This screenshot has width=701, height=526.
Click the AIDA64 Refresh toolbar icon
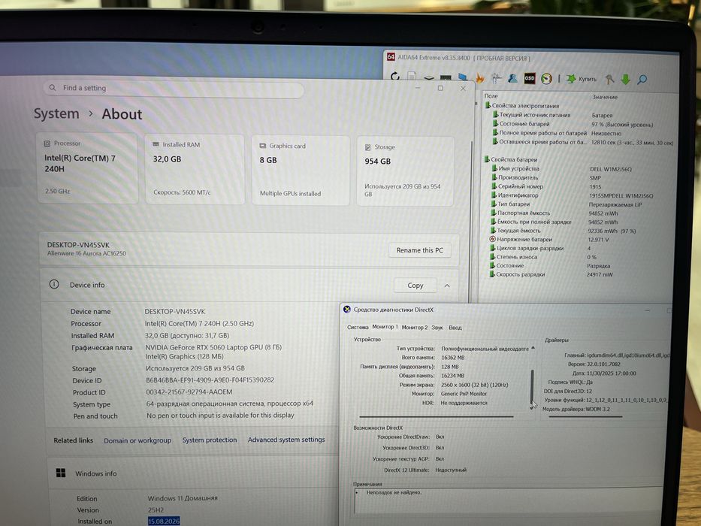click(395, 77)
